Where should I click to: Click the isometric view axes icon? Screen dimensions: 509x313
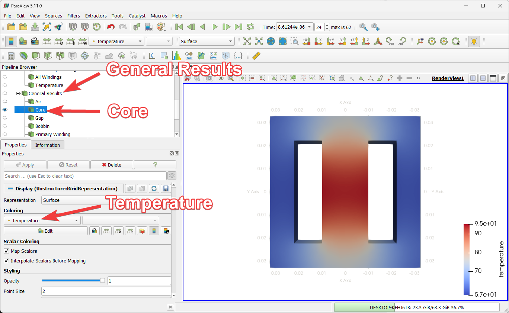point(378,41)
